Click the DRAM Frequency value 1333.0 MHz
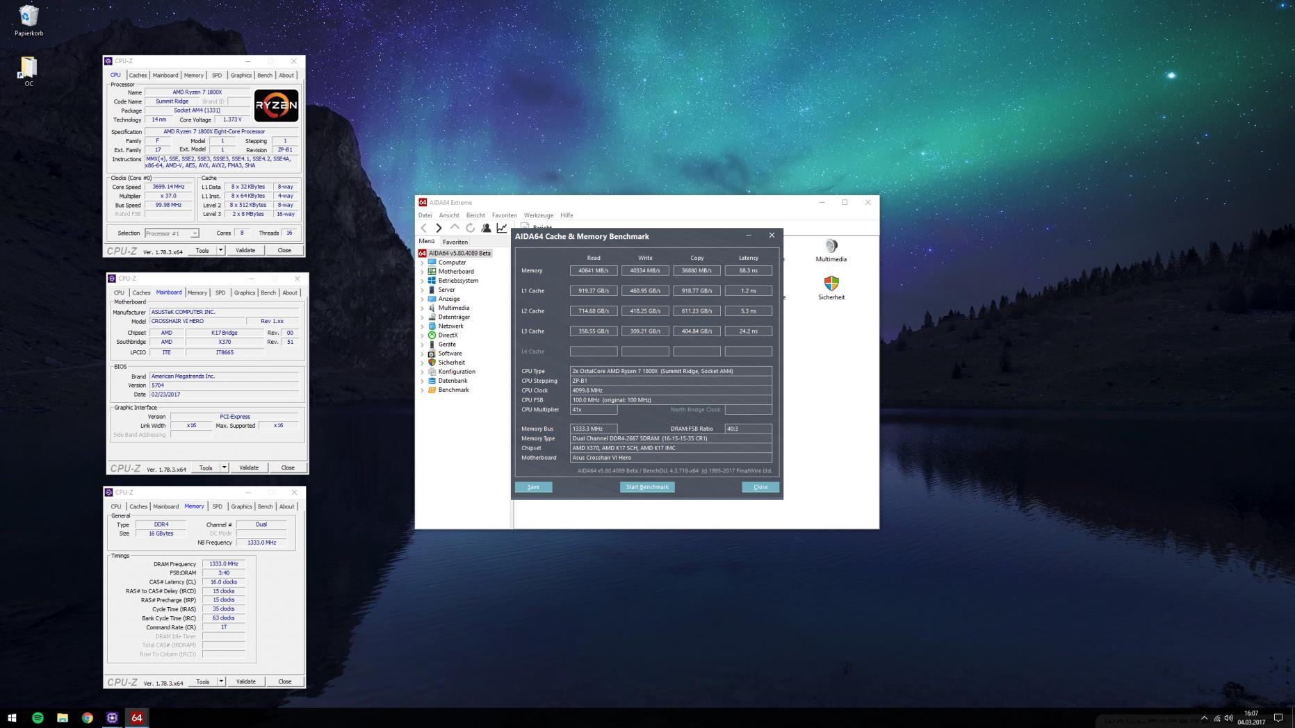This screenshot has height=728, width=1295. click(x=224, y=564)
